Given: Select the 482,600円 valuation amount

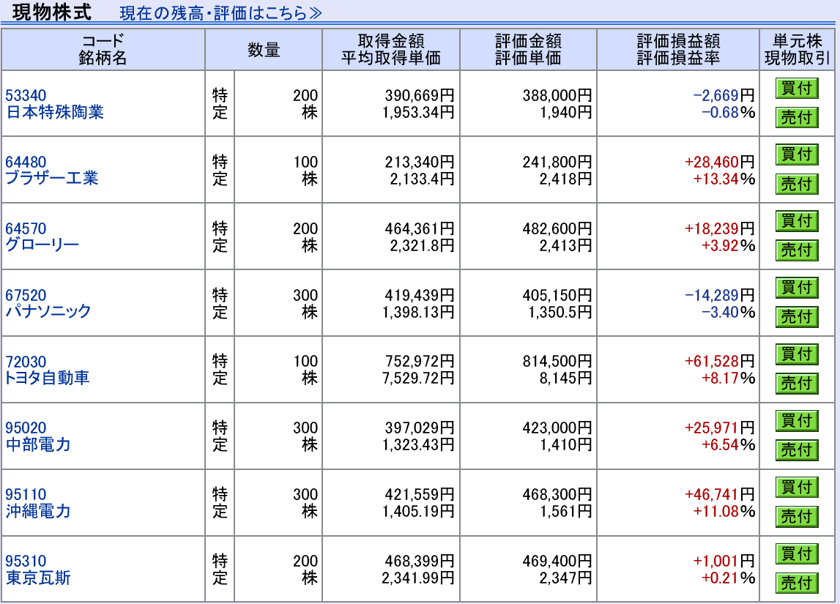Looking at the screenshot, I should click(x=557, y=228).
